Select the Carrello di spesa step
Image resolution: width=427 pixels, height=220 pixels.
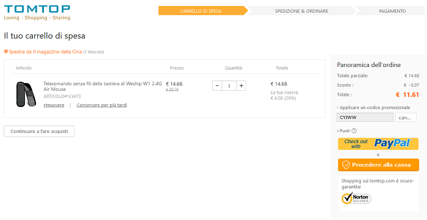201,11
